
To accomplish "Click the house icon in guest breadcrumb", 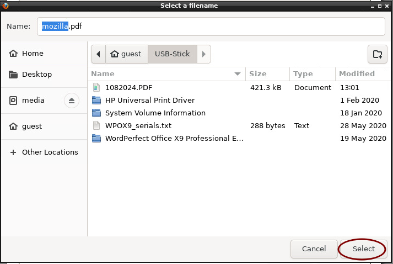I will pos(115,54).
